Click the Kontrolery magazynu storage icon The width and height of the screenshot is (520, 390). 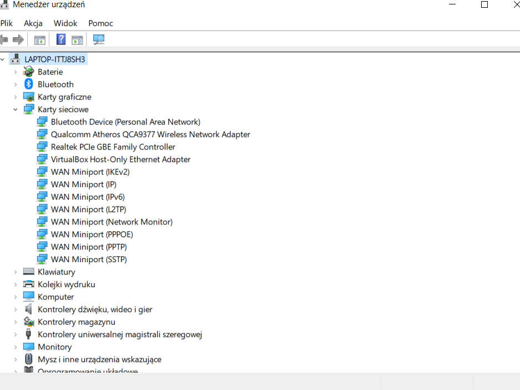tap(28, 322)
